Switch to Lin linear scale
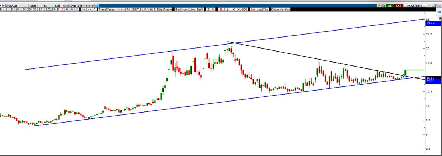Viewport: 442px width, 156px height. point(253,9)
